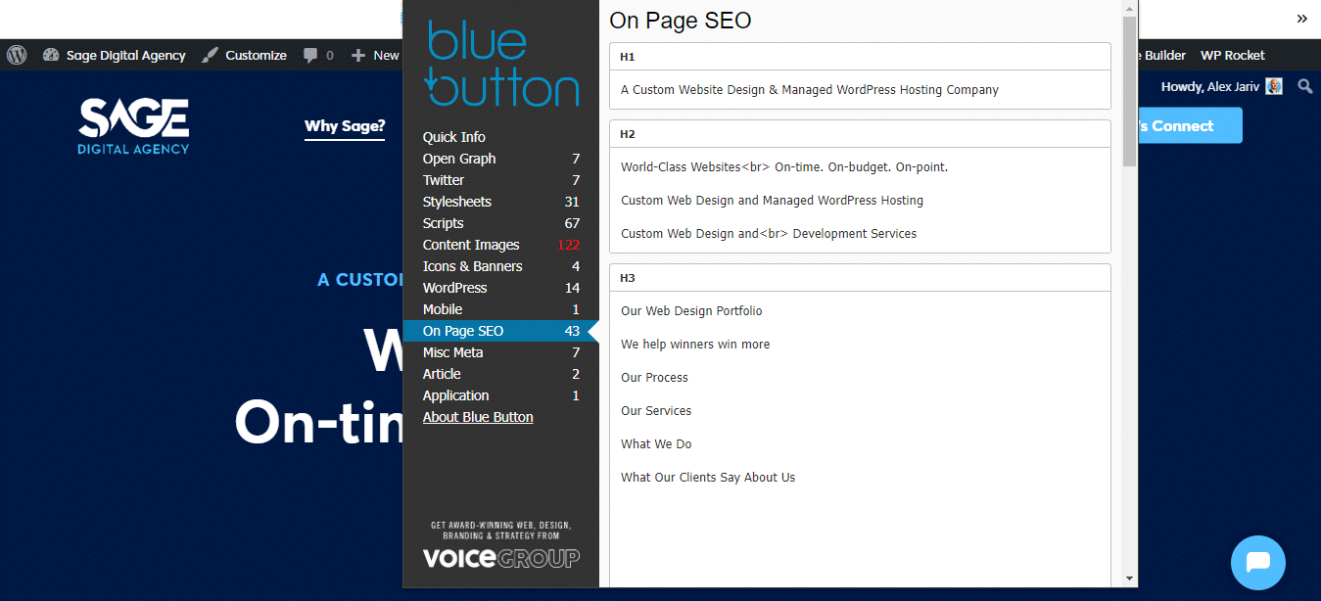Click 'We help winners win more' entry
The height and width of the screenshot is (601, 1321).
695,345
